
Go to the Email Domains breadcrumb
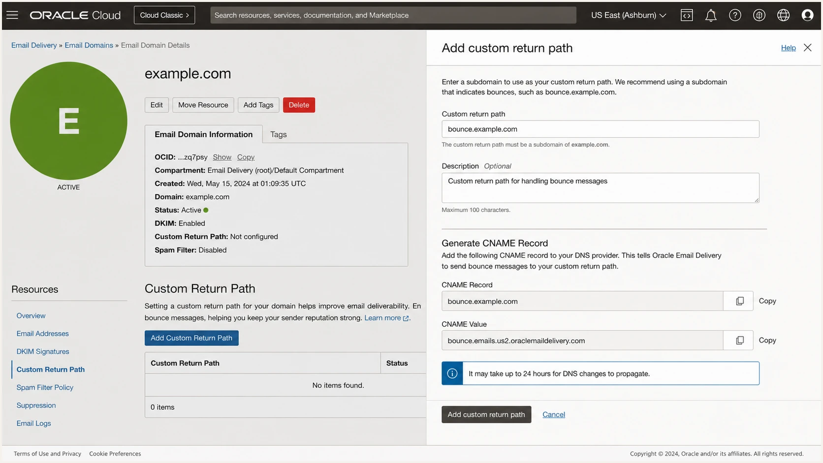click(89, 45)
